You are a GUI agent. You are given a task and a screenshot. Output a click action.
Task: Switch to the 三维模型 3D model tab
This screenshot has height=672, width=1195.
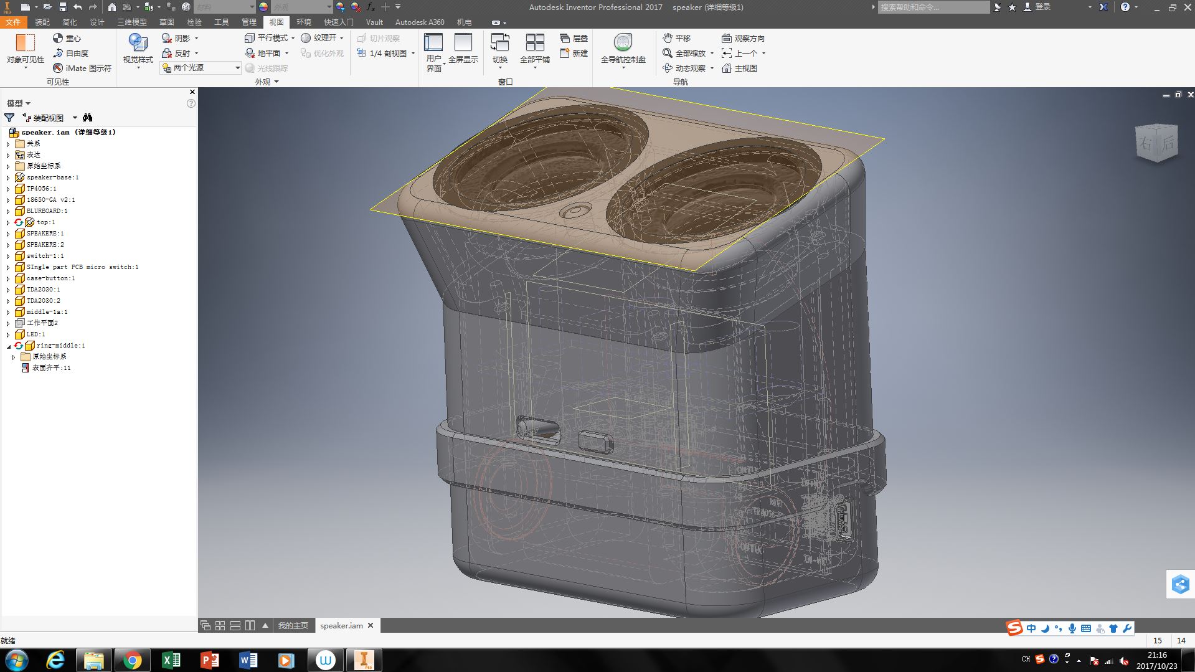point(132,22)
